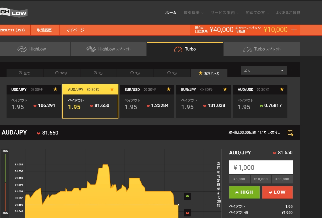The image size is (322, 218).
Task: Click chart axis label 81.662
Action: 19,165
